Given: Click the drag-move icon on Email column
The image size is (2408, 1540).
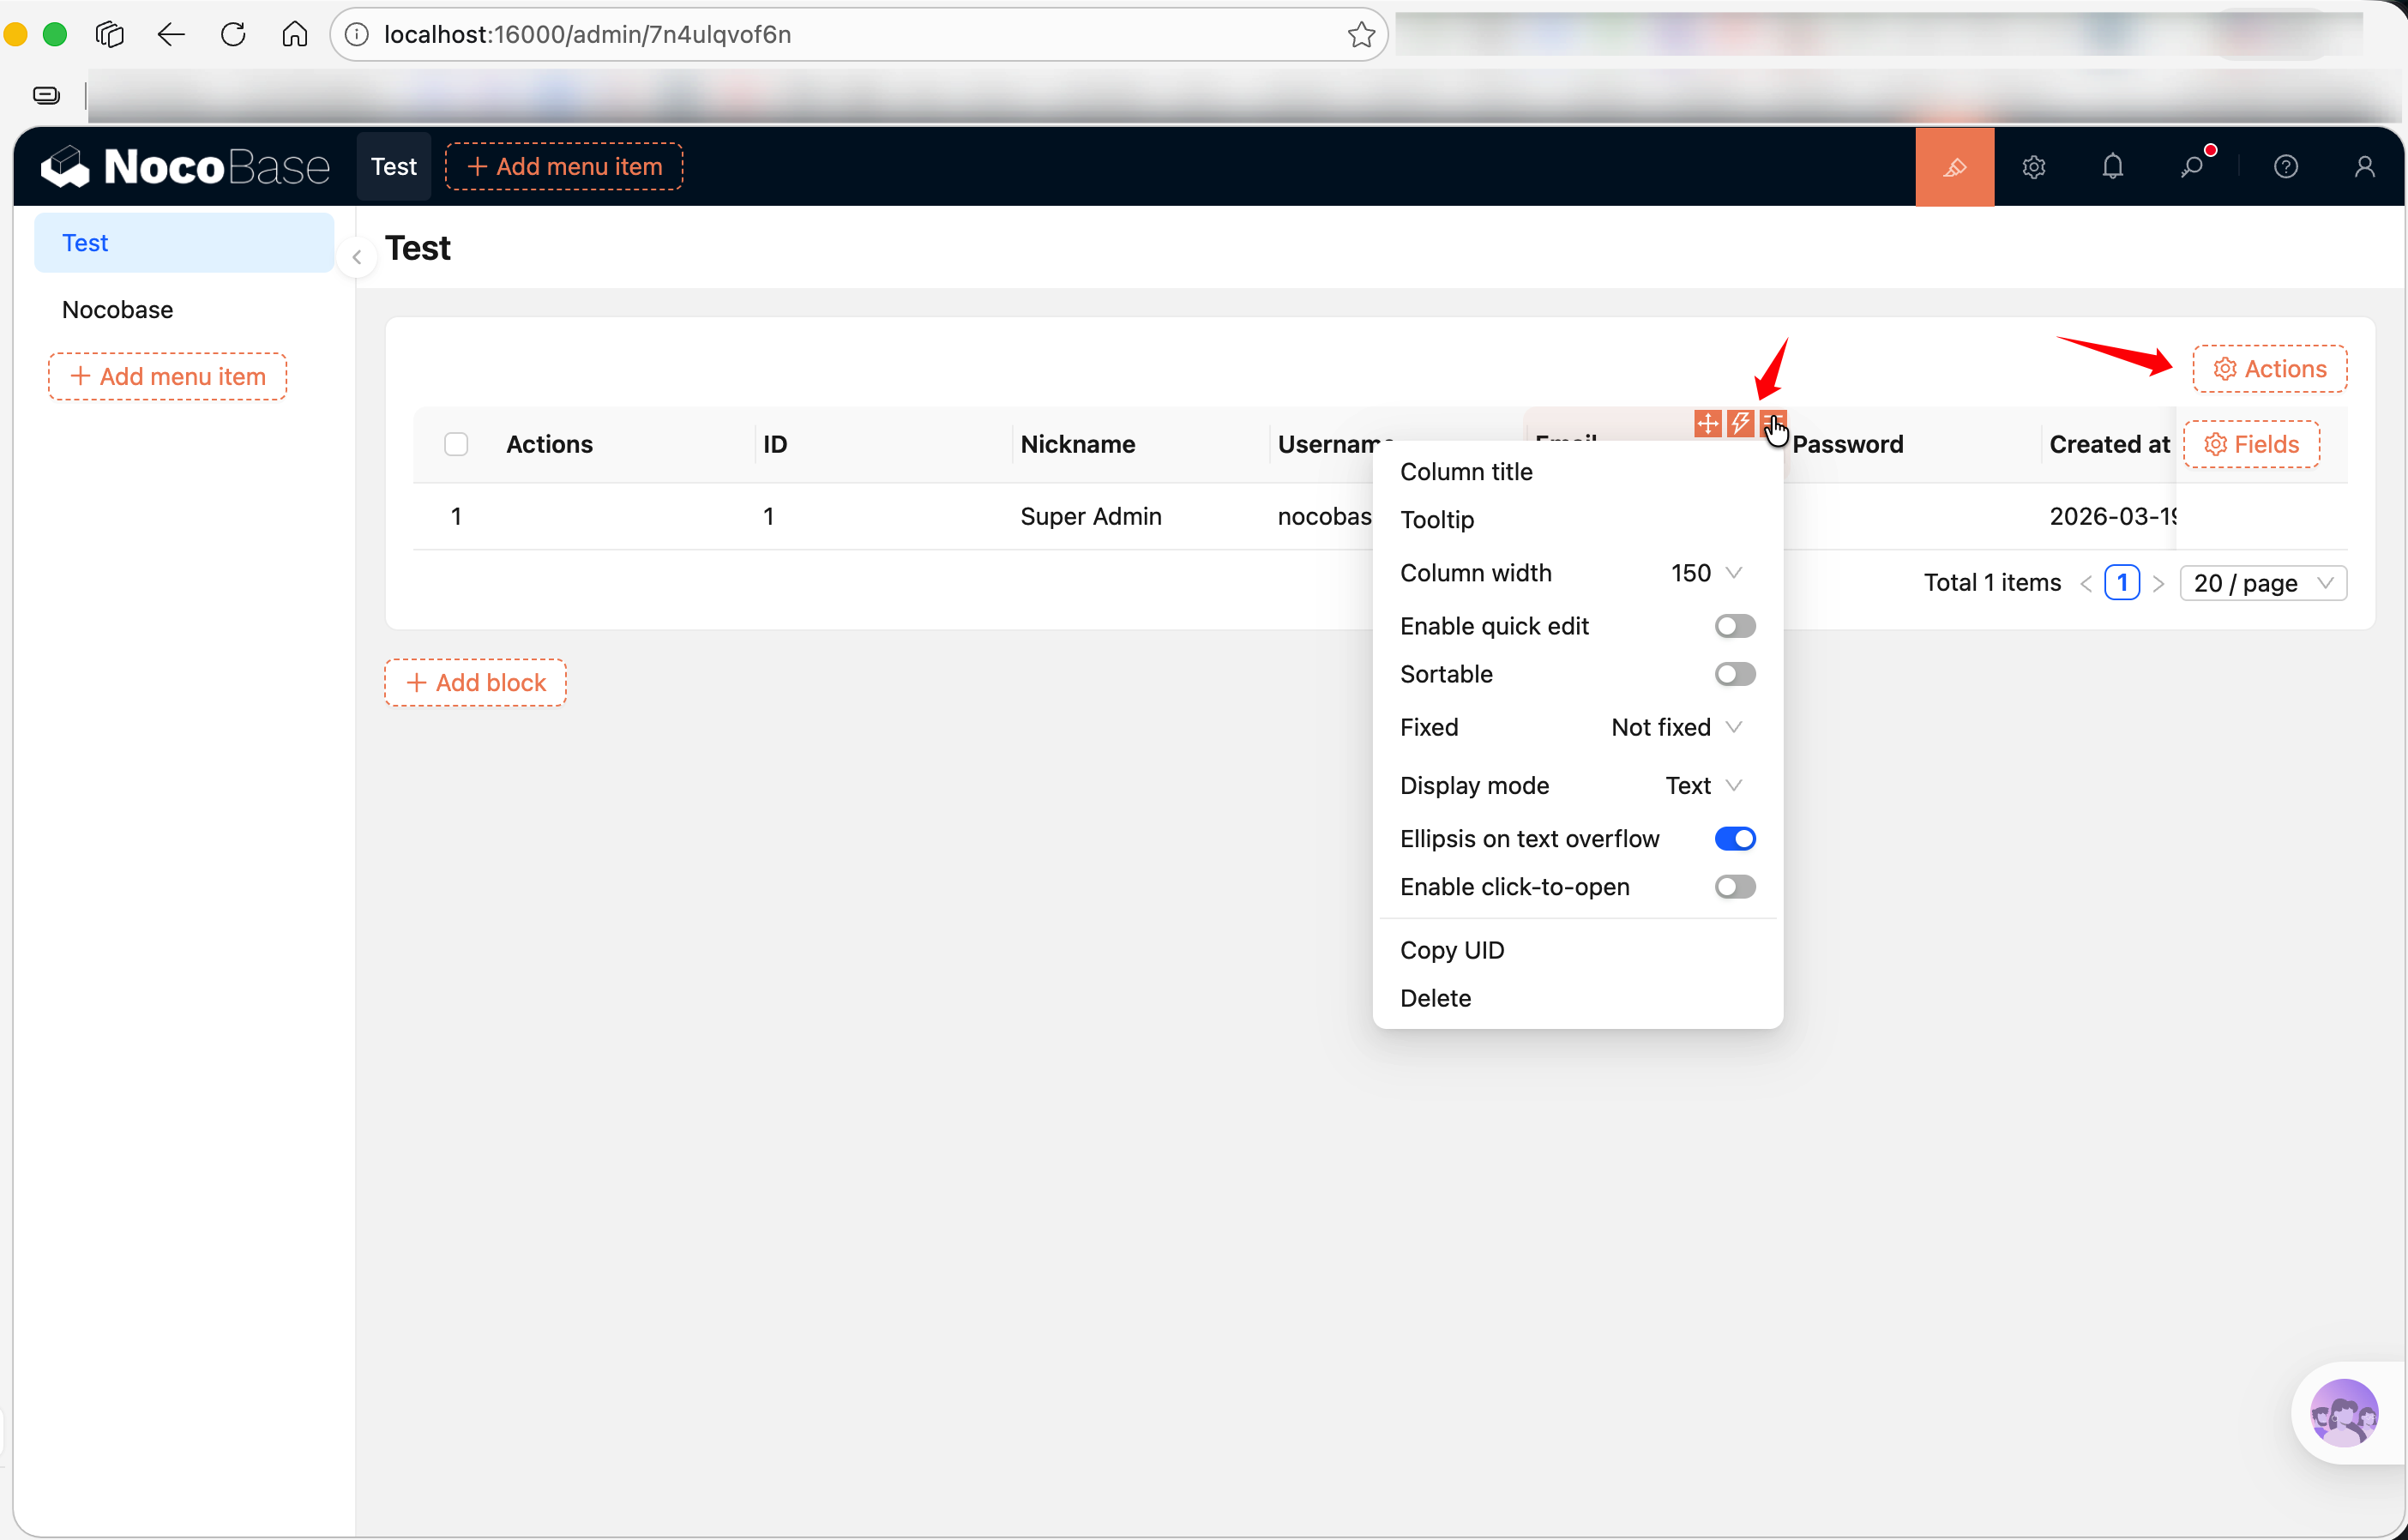Looking at the screenshot, I should point(1707,424).
